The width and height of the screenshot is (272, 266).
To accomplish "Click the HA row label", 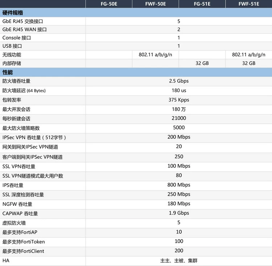I will point(6,261).
